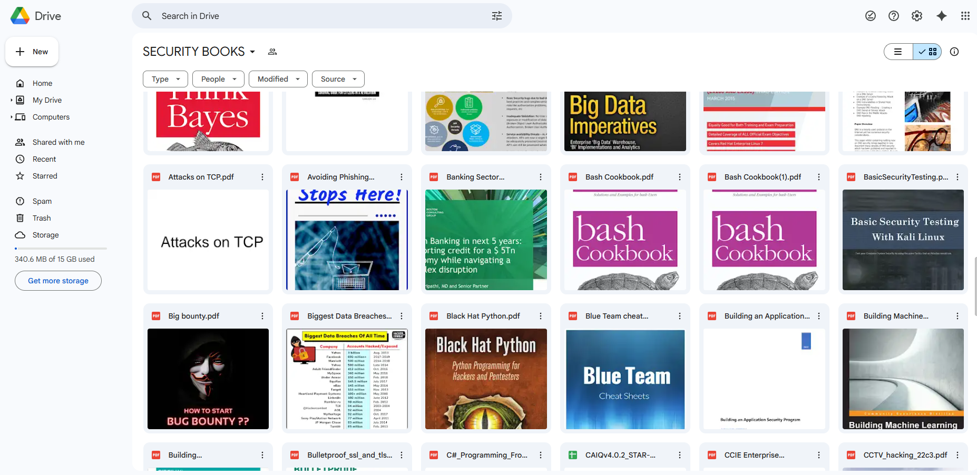977x475 pixels.
Task: Click the search magnifier icon
Action: tap(147, 16)
